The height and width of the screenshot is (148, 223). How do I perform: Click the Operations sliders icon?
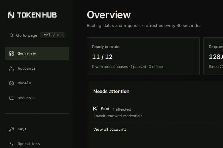point(11,144)
